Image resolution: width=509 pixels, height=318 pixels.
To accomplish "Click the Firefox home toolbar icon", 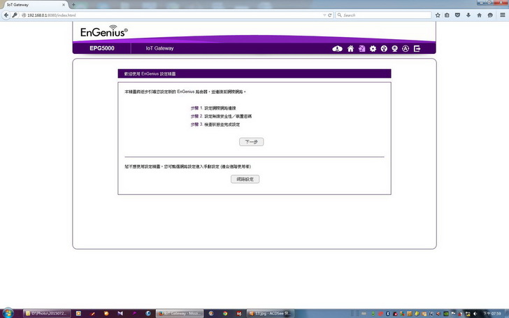I will click(x=480, y=15).
